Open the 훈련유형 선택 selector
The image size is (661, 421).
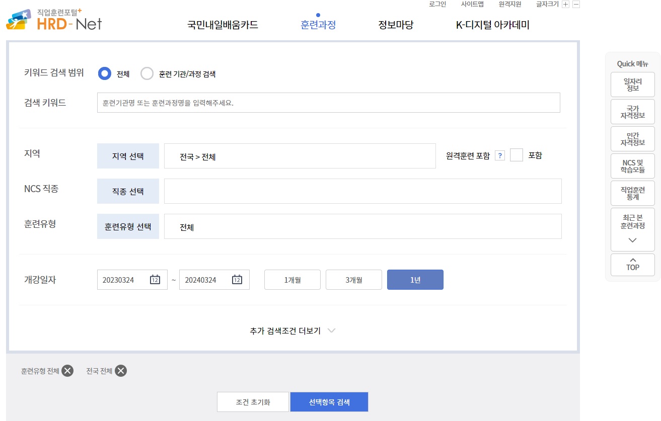click(x=128, y=226)
